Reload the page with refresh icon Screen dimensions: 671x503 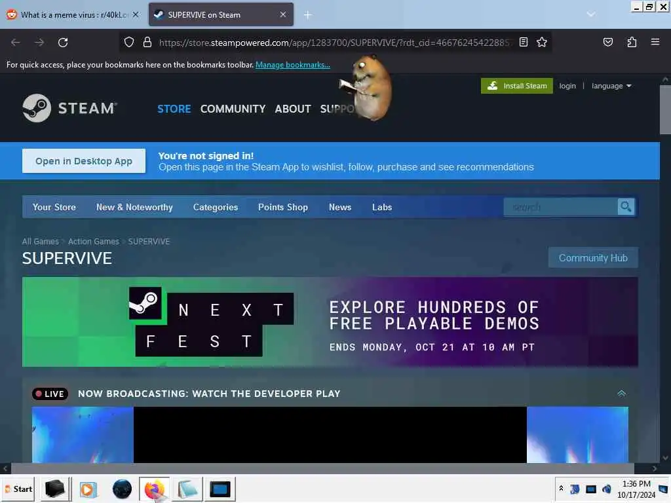[x=63, y=43]
